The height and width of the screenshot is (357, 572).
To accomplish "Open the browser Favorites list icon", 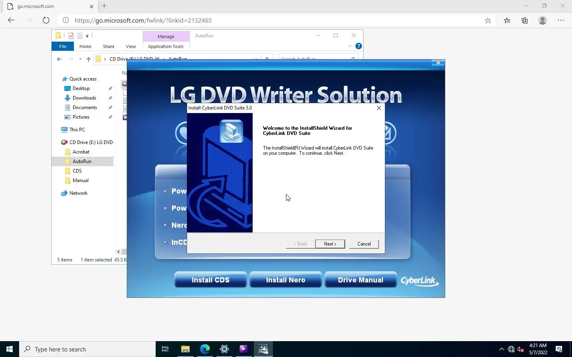I will (x=507, y=21).
